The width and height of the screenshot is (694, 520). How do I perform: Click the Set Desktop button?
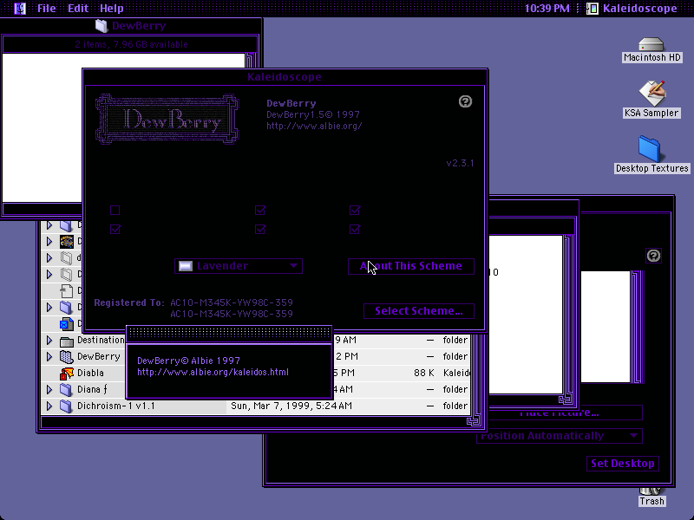click(622, 464)
